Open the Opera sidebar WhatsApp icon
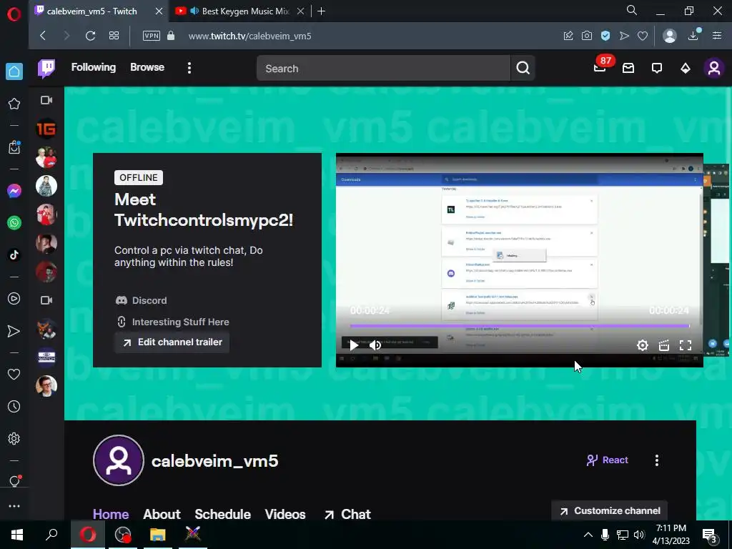The height and width of the screenshot is (549, 732). (14, 223)
